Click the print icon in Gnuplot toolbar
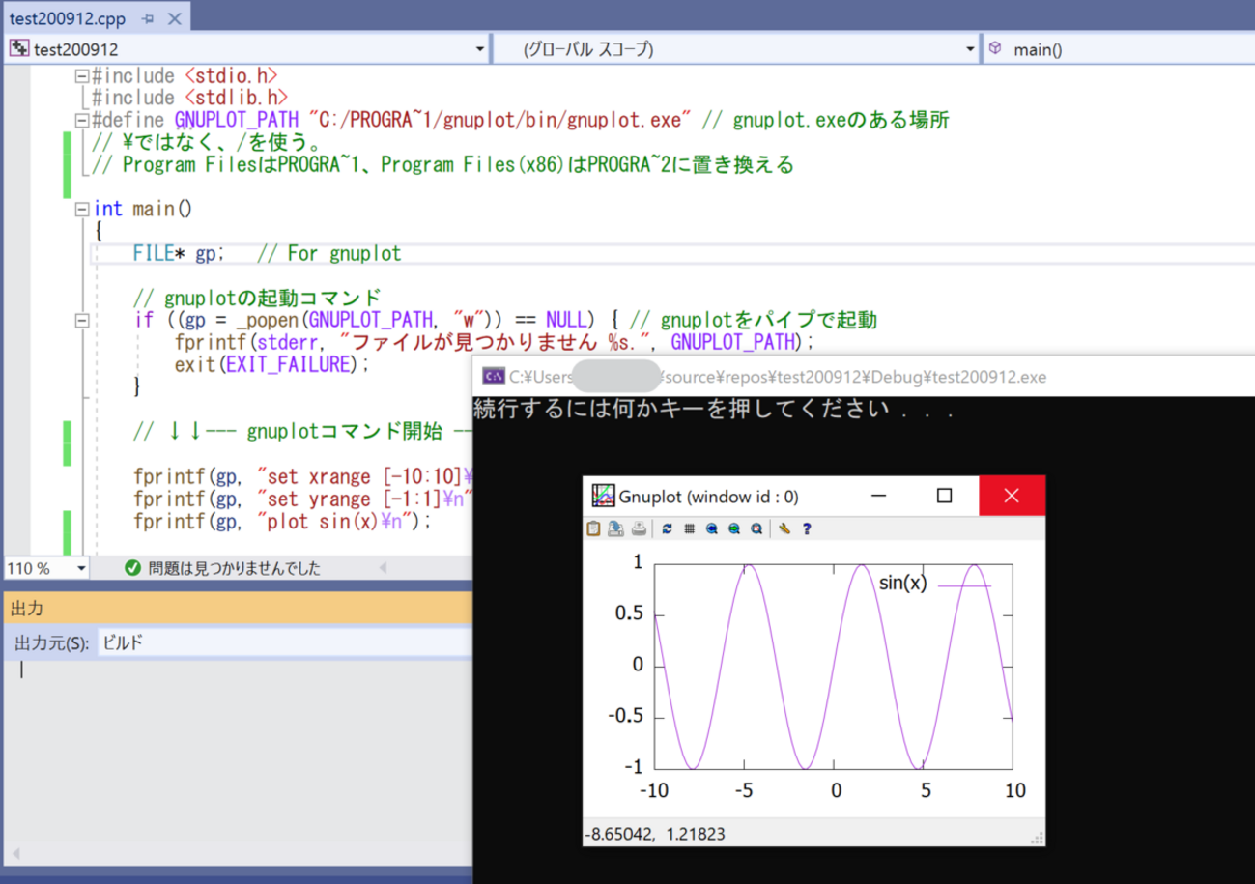This screenshot has height=884, width=1255. [639, 528]
